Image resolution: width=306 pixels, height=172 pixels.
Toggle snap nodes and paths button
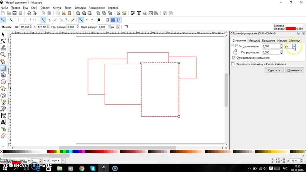tap(43, 20)
